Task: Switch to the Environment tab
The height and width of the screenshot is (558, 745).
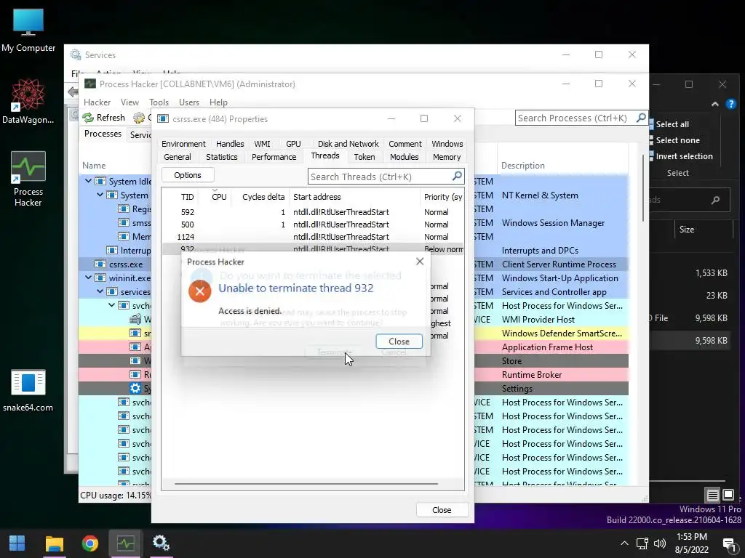Action: click(x=183, y=144)
